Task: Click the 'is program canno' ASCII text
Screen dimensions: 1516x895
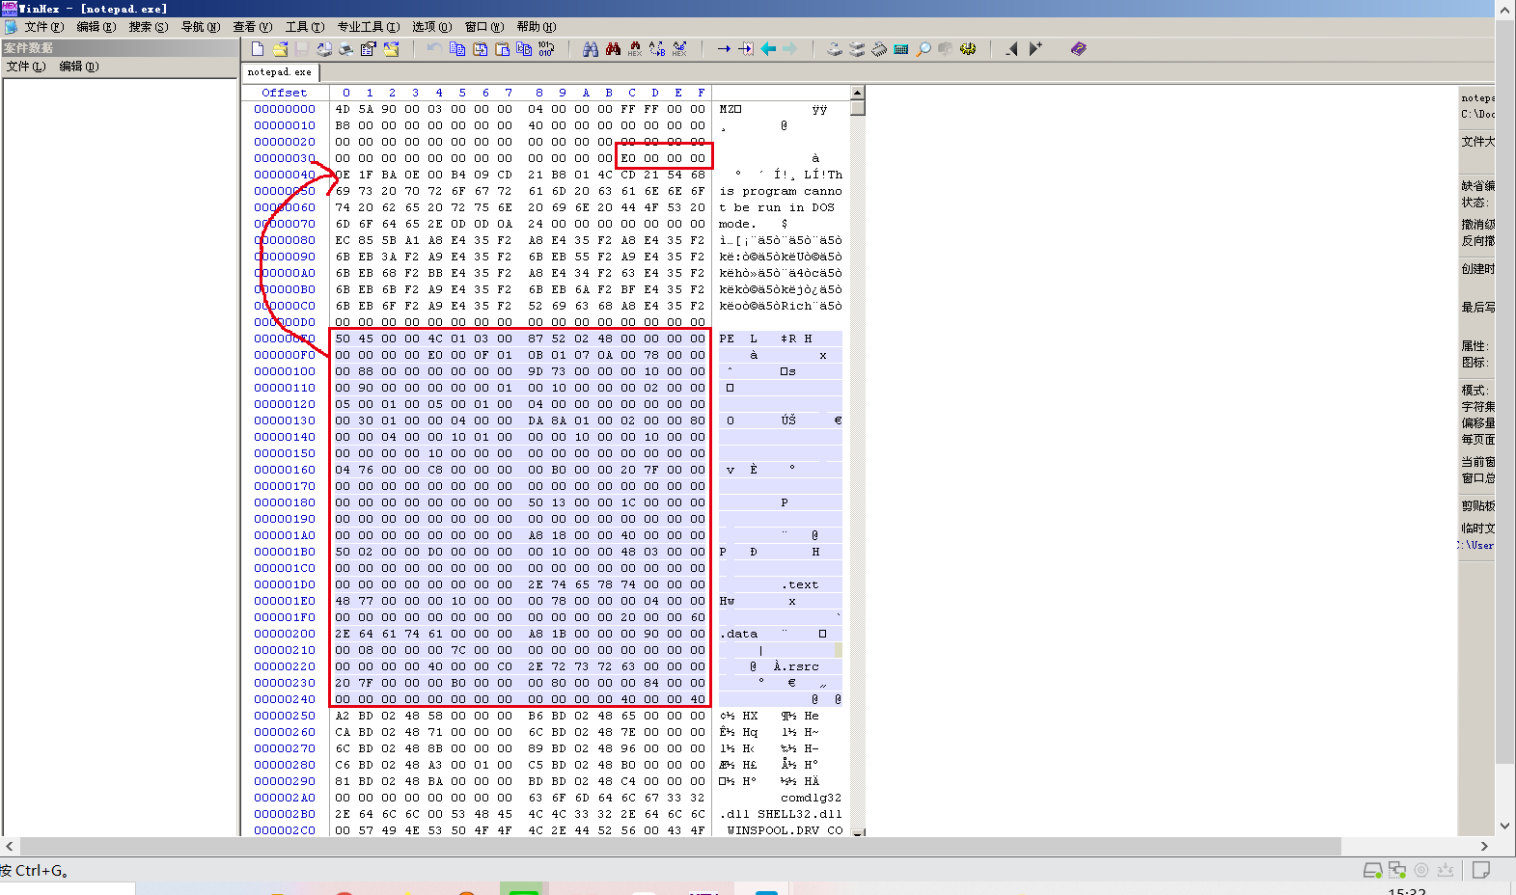Action: coord(781,191)
